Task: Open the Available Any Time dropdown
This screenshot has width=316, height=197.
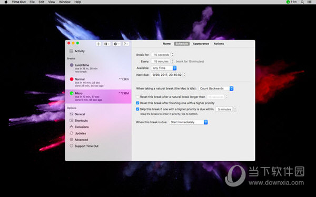Action: point(164,68)
